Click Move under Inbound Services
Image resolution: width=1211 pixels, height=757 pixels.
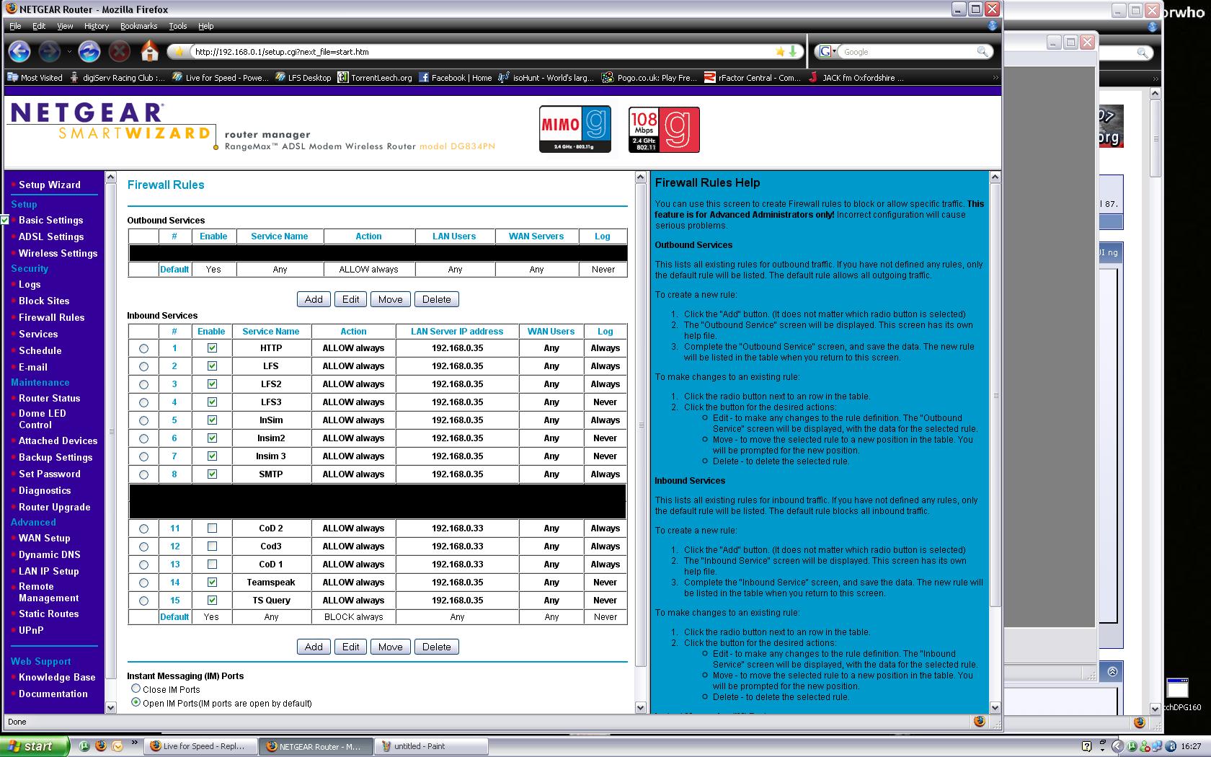(390, 647)
